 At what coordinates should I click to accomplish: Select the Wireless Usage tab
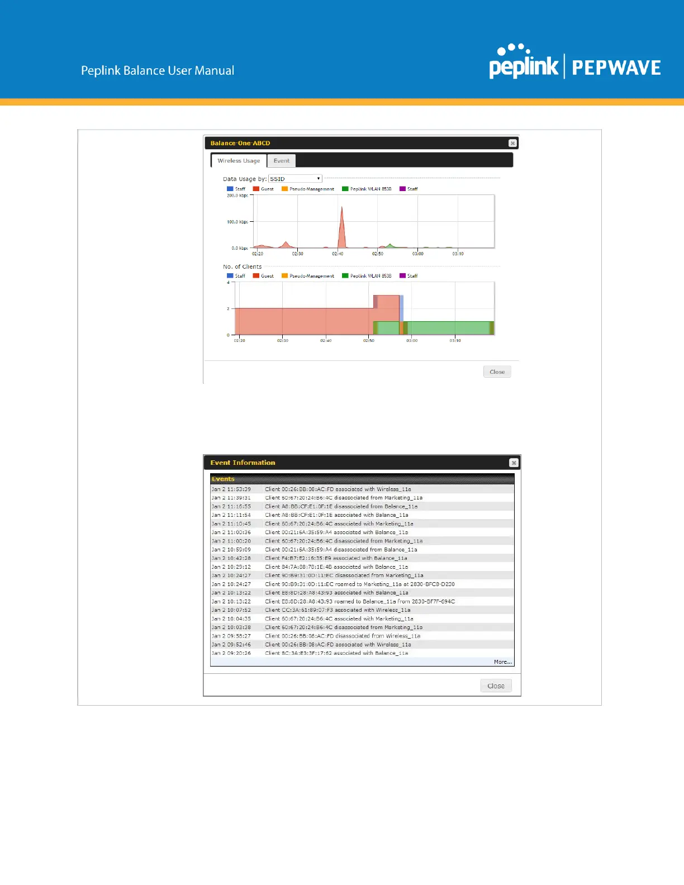(x=239, y=161)
